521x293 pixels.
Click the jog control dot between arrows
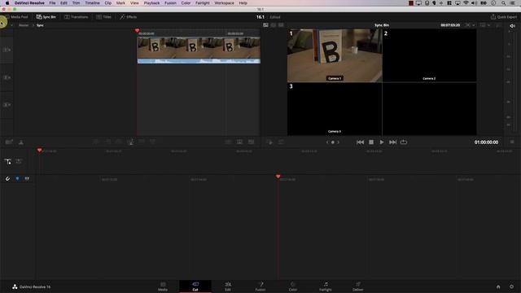[333, 142]
